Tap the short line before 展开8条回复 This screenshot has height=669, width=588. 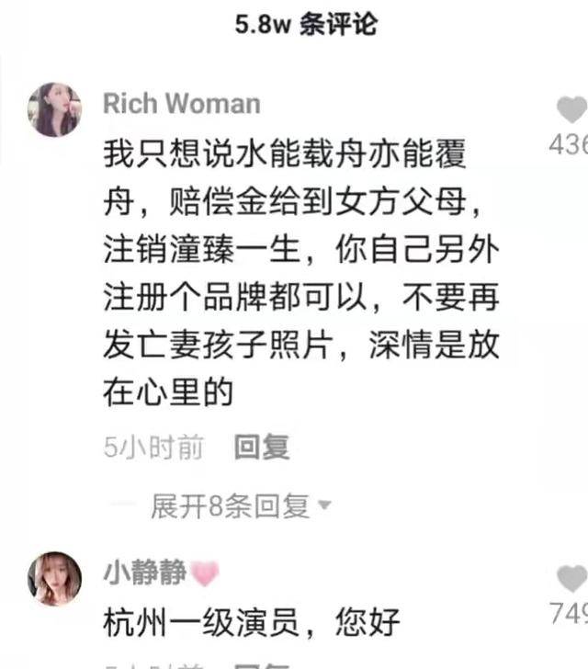(x=121, y=505)
